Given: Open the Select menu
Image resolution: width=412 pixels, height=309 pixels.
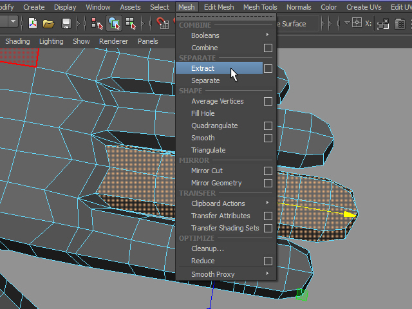Looking at the screenshot, I should 160,7.
